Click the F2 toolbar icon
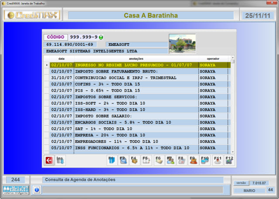Screen dimensions: 279x199 click(x=123, y=161)
